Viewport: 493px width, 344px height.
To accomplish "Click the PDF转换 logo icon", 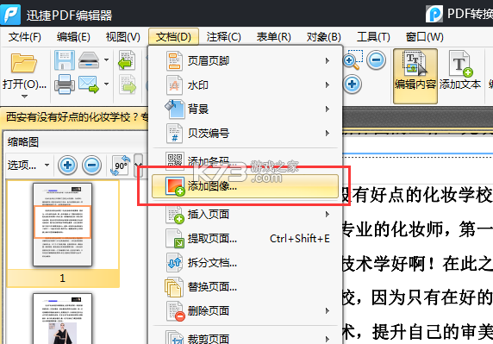I will 434,14.
